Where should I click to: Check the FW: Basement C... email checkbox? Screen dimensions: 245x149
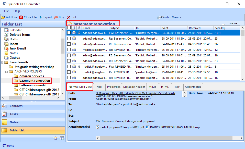tap(69, 33)
